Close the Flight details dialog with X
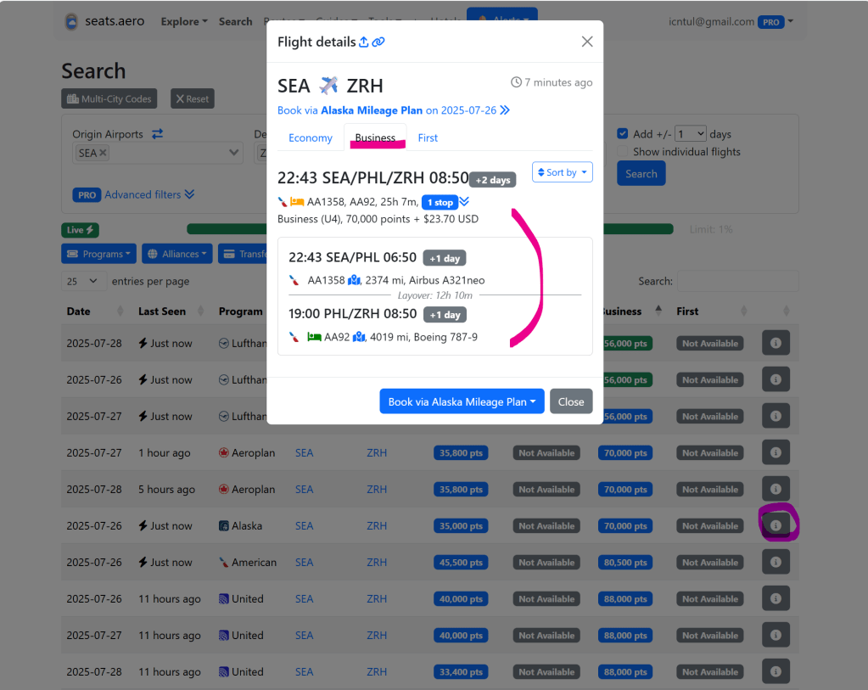Viewport: 868px width, 690px height. (587, 42)
